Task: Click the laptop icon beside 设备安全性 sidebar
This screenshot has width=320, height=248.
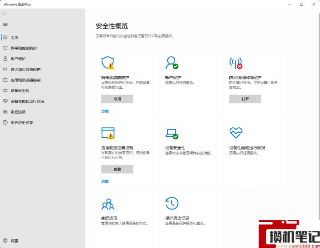Action: tap(5, 91)
